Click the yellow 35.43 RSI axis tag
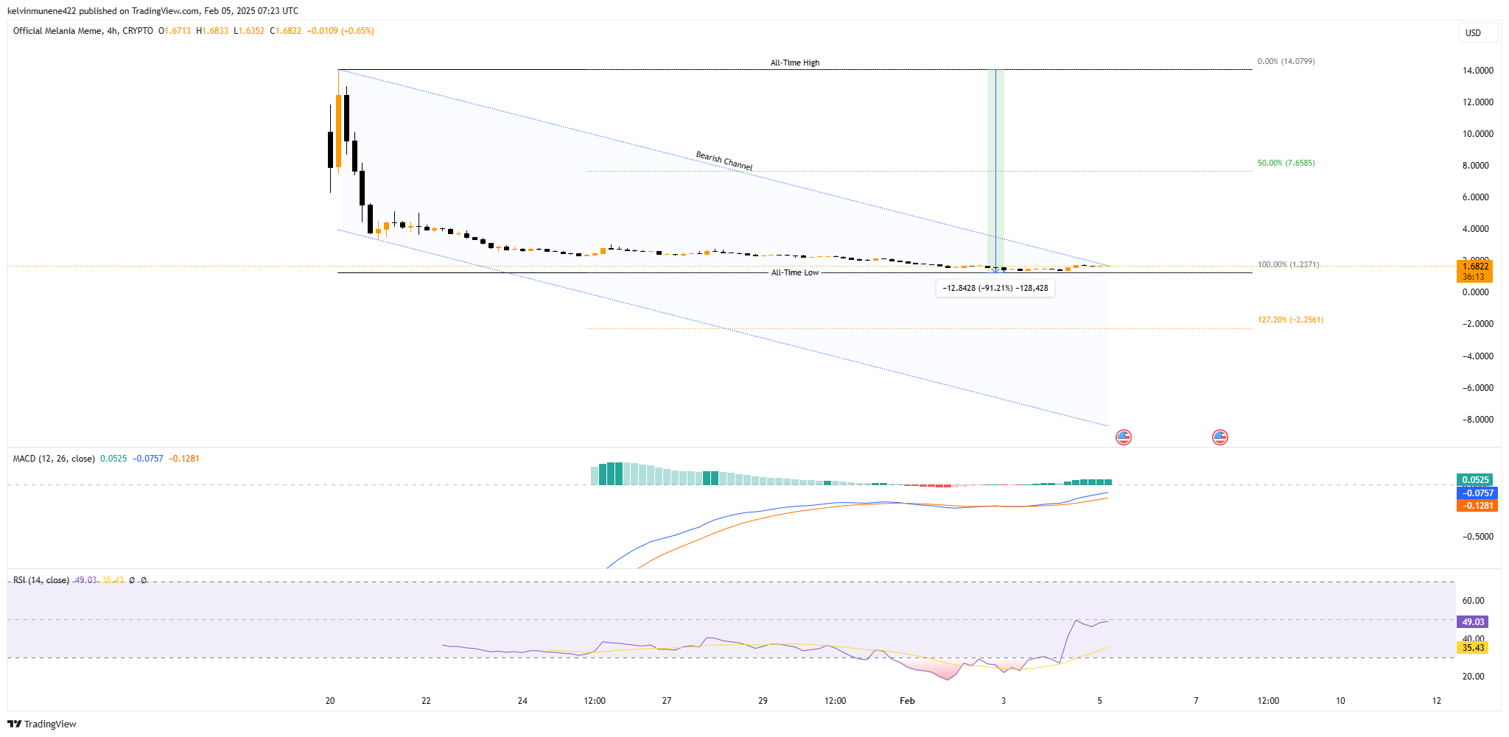Screen dimensions: 1509x737 [1472, 648]
